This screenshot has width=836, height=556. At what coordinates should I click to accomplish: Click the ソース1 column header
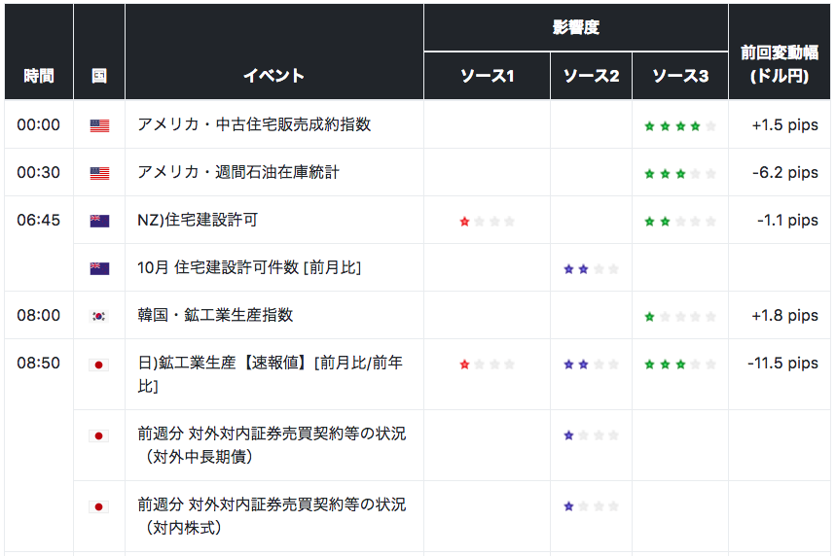[487, 76]
